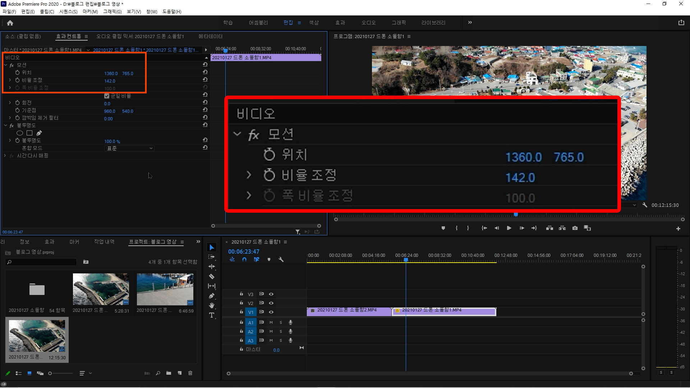Mute audio track A1
Image resolution: width=690 pixels, height=388 pixels.
point(271,323)
